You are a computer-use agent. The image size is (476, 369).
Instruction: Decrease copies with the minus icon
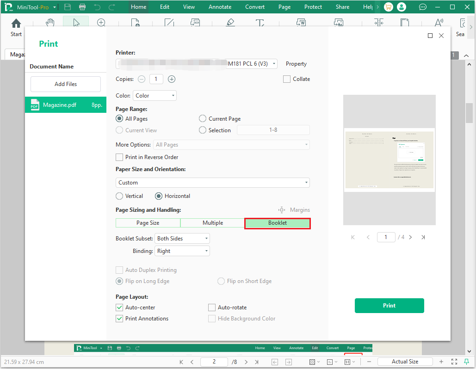142,79
